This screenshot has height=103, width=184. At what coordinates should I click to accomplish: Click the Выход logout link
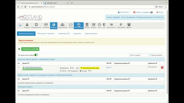pos(160,12)
